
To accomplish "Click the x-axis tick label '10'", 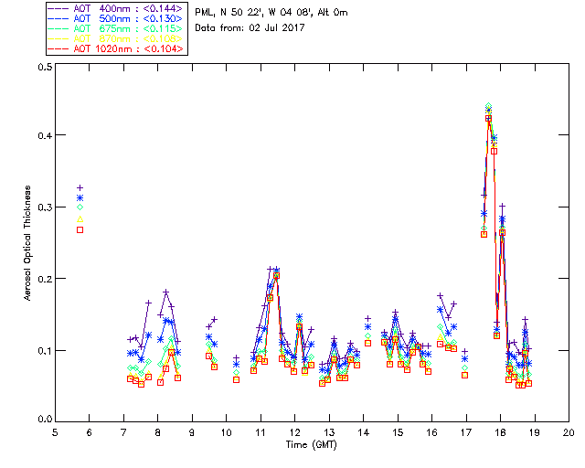I will pyautogui.click(x=226, y=432).
